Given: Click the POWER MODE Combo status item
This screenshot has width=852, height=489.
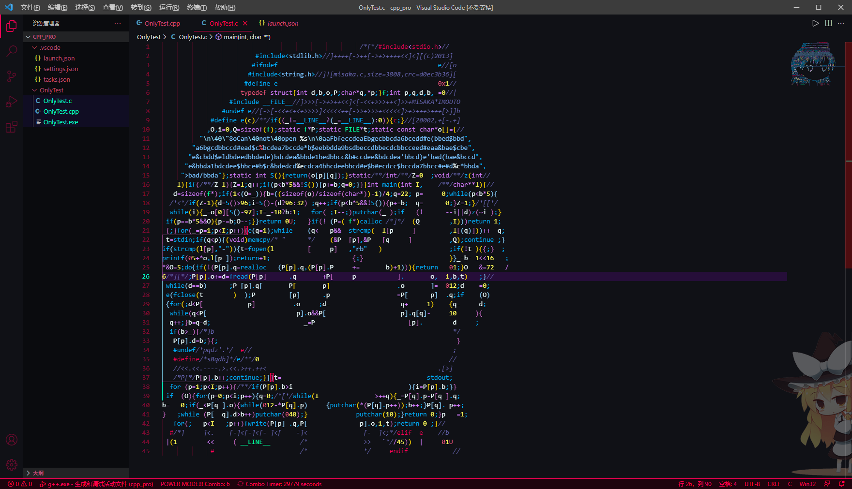Looking at the screenshot, I should pyautogui.click(x=195, y=484).
